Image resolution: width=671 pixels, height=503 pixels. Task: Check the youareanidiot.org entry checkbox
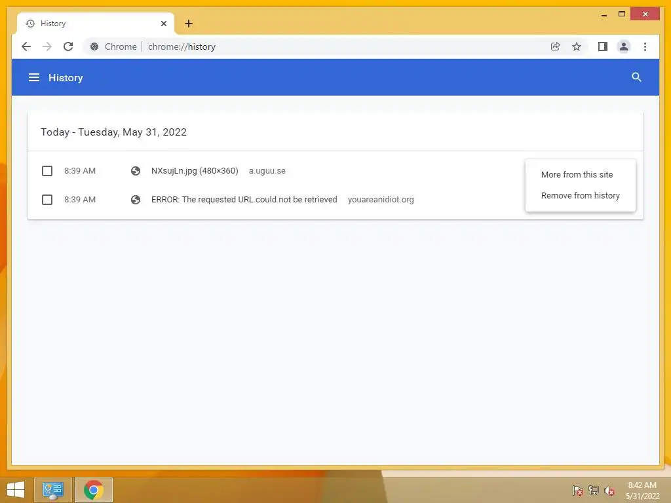pos(47,200)
